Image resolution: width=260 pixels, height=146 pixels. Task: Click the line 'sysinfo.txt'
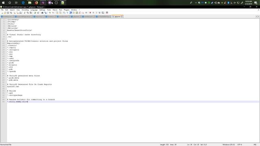[x=13, y=86]
